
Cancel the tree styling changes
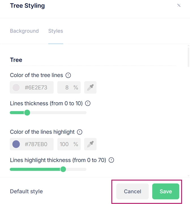click(x=133, y=191)
